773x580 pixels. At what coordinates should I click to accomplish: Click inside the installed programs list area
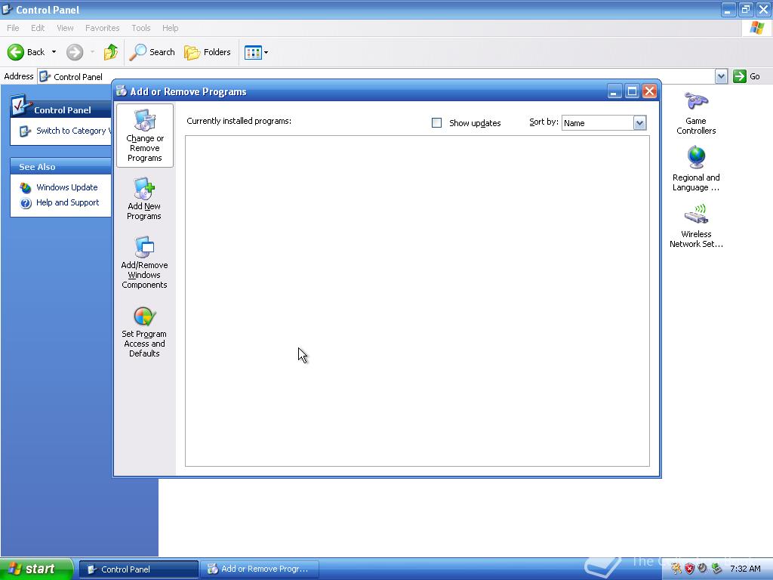[x=417, y=301]
